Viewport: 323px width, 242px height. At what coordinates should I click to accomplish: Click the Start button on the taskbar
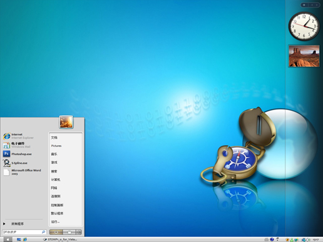pyautogui.click(x=8, y=239)
